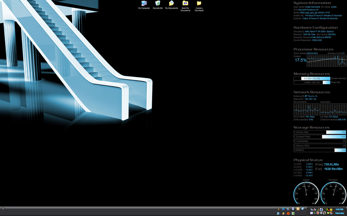Click memory value 1020 Mb Total
Screen dimensions: 347x216
309,34
